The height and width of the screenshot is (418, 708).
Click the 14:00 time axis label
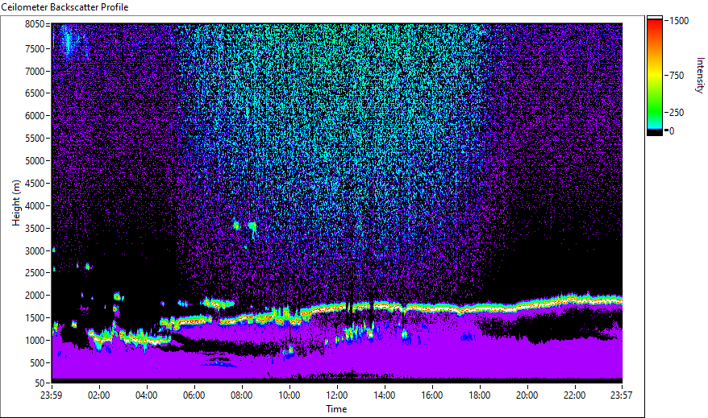[x=385, y=395]
